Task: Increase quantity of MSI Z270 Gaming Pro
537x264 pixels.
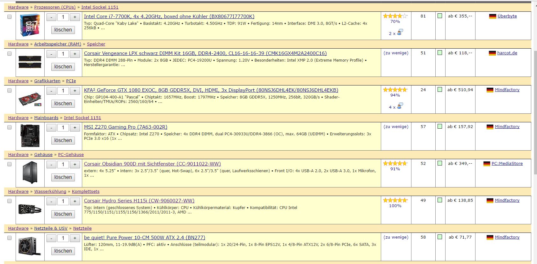Action: 75,128
